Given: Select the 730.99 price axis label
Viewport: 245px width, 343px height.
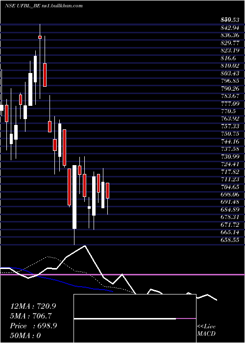Looking at the screenshot, I should [x=230, y=157].
